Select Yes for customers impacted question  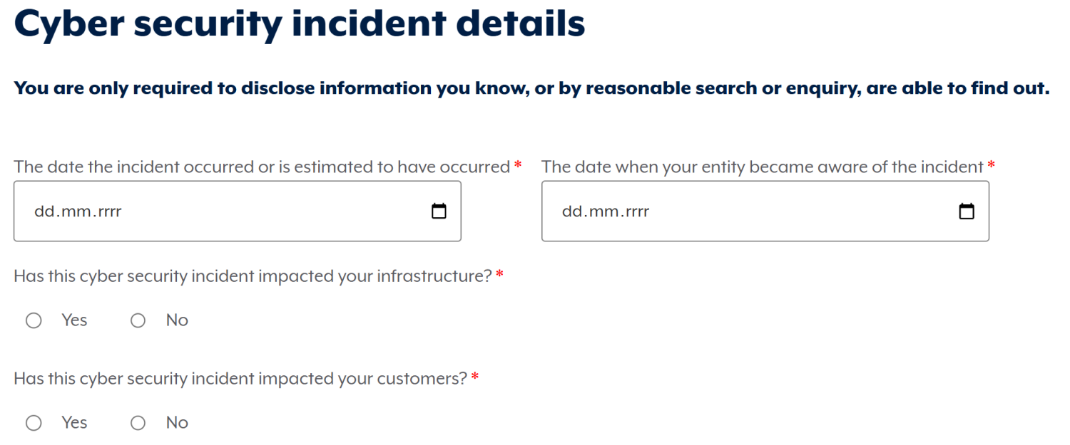pyautogui.click(x=34, y=424)
